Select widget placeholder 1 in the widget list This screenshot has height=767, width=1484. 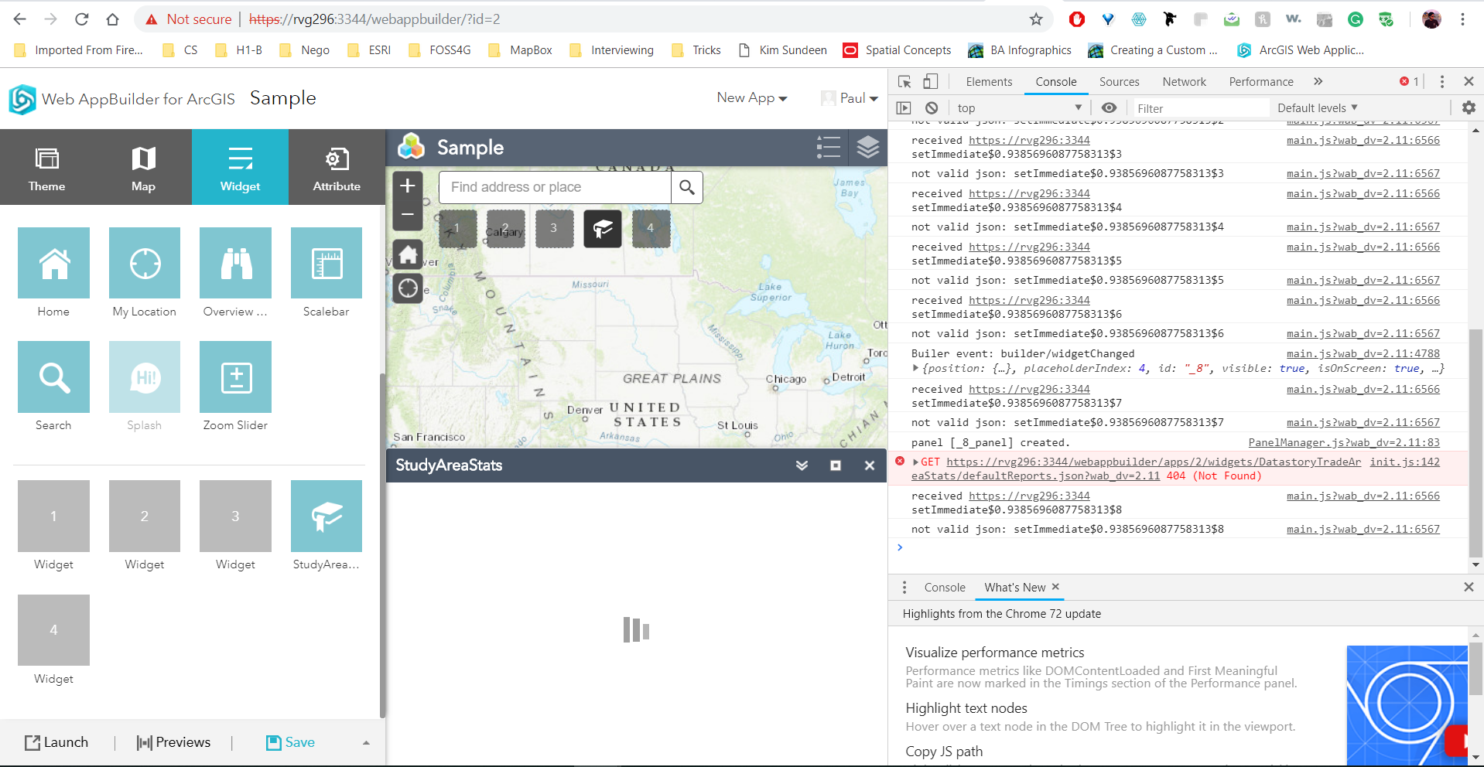[x=53, y=516]
